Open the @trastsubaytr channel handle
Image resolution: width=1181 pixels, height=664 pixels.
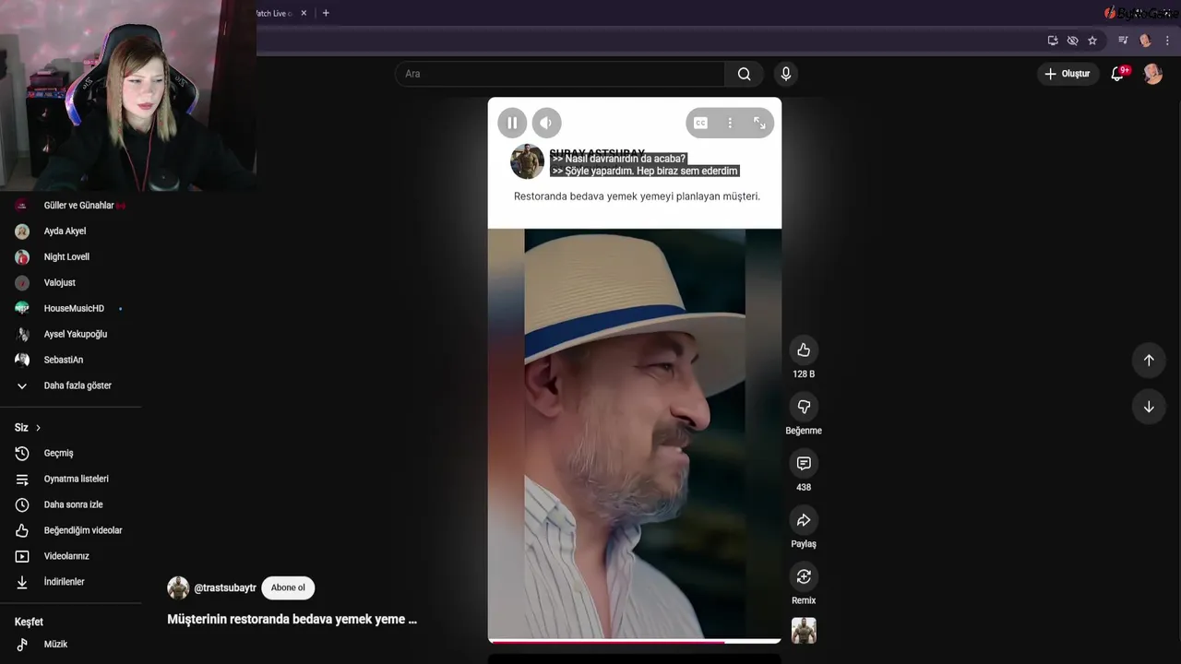[225, 588]
